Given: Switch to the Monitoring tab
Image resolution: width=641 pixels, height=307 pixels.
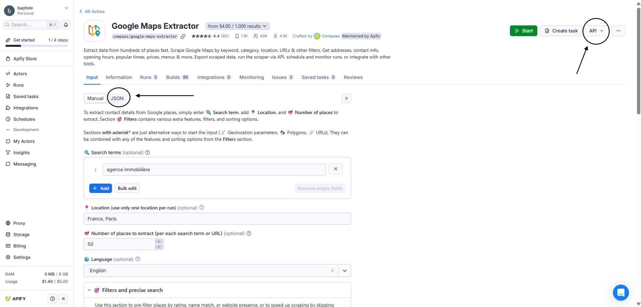Looking at the screenshot, I should (252, 77).
